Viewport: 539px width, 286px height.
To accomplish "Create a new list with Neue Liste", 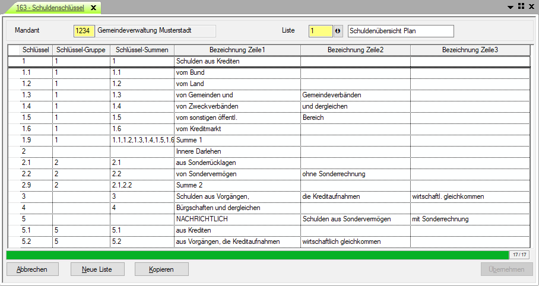I will tap(97, 269).
